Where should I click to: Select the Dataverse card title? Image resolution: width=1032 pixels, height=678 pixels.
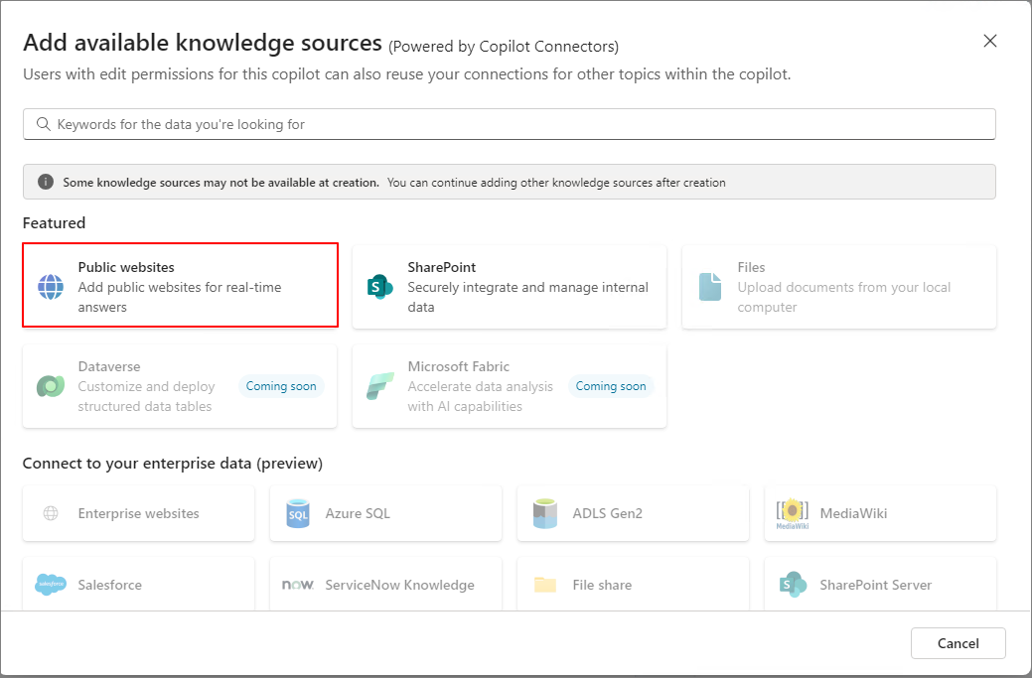pos(109,366)
